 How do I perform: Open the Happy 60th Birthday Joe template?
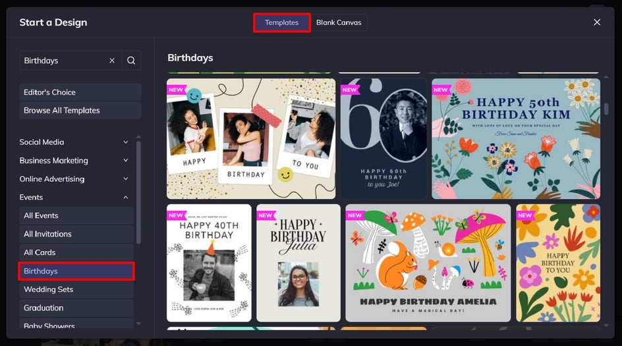(x=383, y=138)
